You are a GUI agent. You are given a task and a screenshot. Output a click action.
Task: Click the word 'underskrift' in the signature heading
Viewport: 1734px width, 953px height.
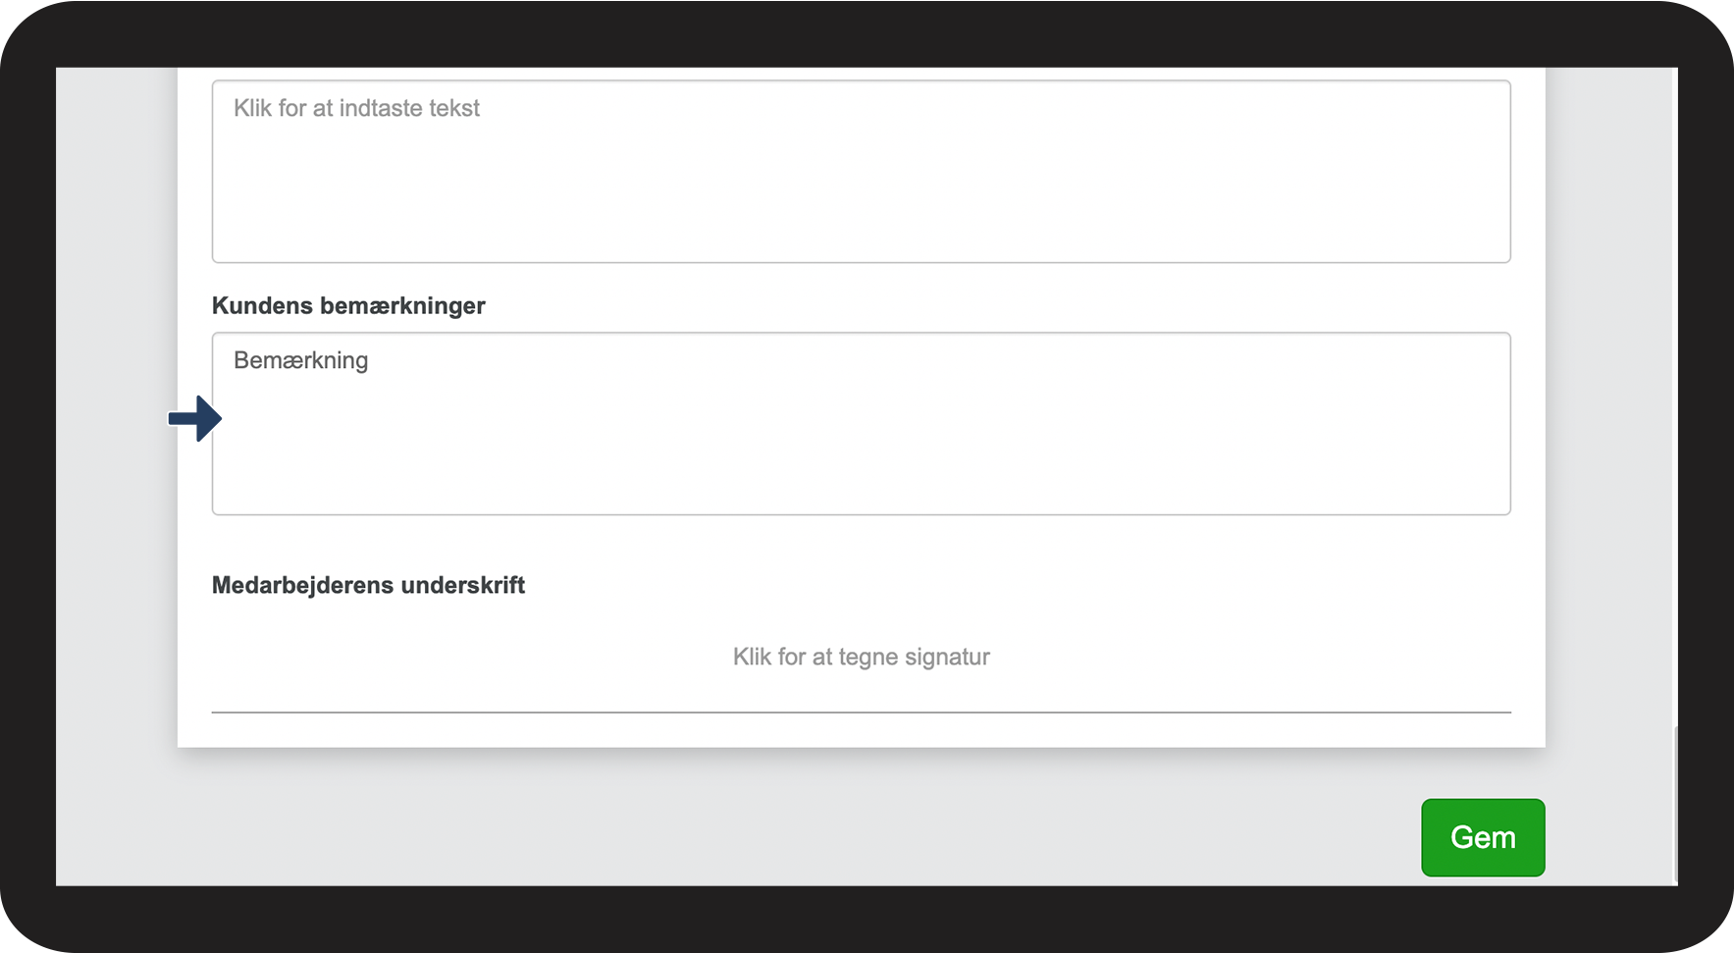(463, 586)
